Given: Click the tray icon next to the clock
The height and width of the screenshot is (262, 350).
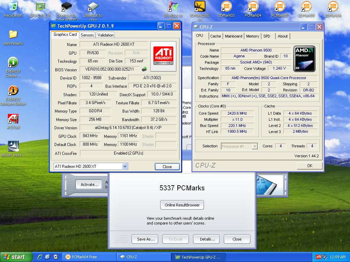Looking at the screenshot, I should (324, 257).
